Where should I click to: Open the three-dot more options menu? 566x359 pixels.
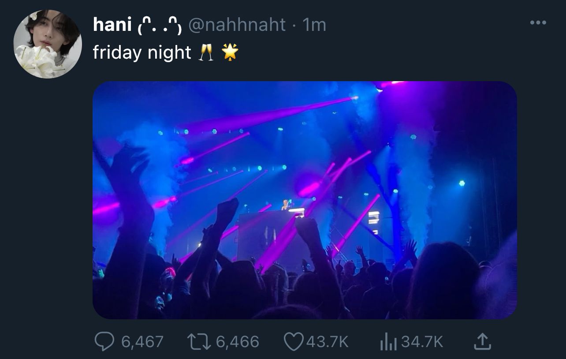(x=538, y=22)
